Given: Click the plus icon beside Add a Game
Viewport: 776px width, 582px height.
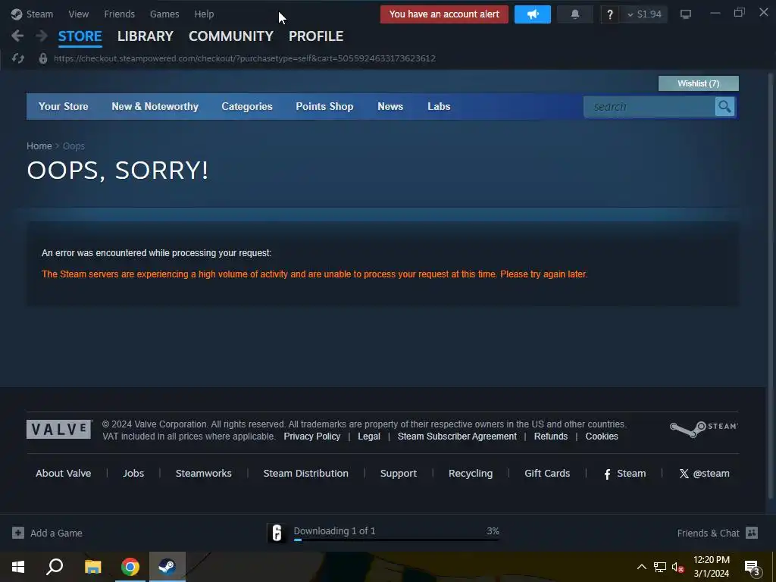Looking at the screenshot, I should pyautogui.click(x=18, y=533).
